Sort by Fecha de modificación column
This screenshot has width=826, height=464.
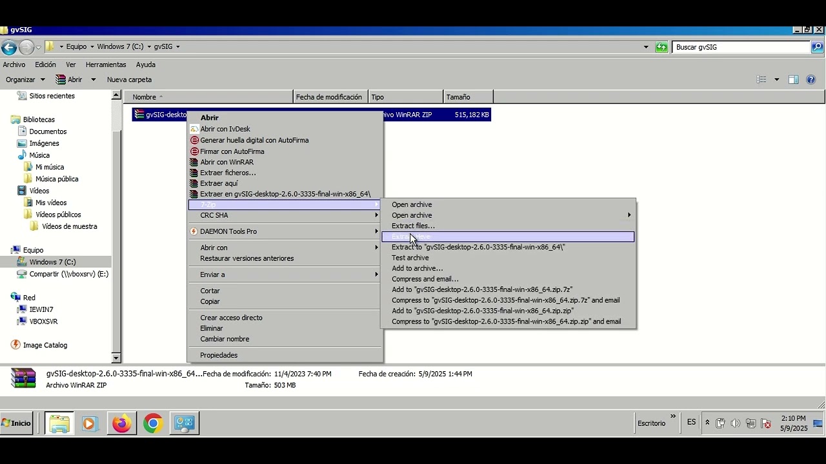pyautogui.click(x=330, y=97)
